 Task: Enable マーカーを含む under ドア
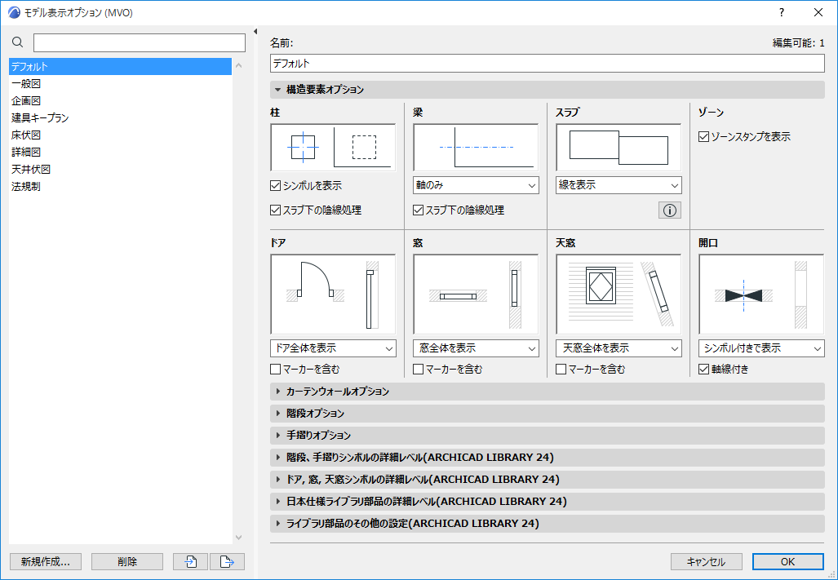pyautogui.click(x=276, y=369)
